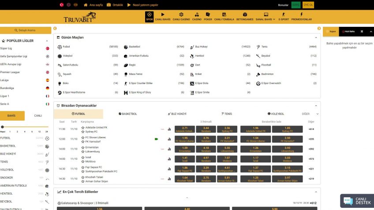The width and height of the screenshot is (374, 210).
Task: Favorite Sydney FC with star
Action: coord(83,132)
